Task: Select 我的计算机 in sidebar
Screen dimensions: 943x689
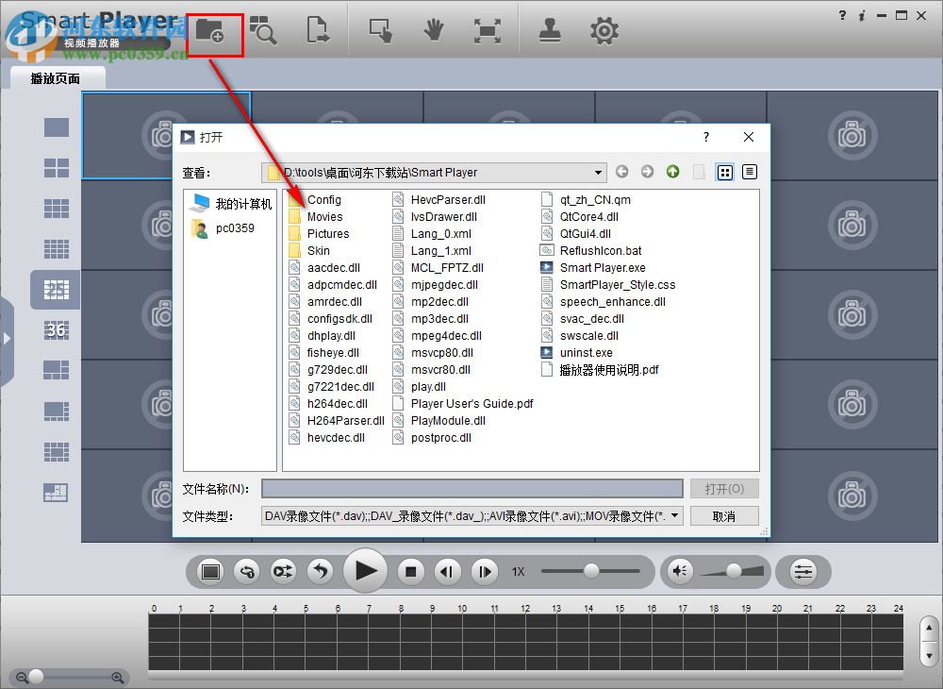Action: click(x=231, y=204)
